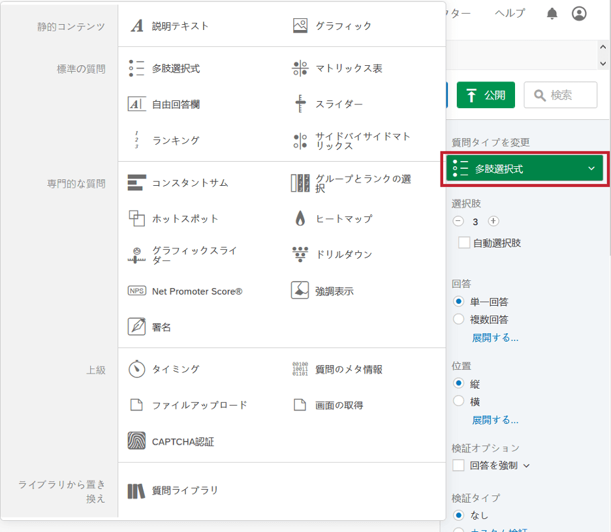Choose ヒートマップ menu entry label

(343, 218)
